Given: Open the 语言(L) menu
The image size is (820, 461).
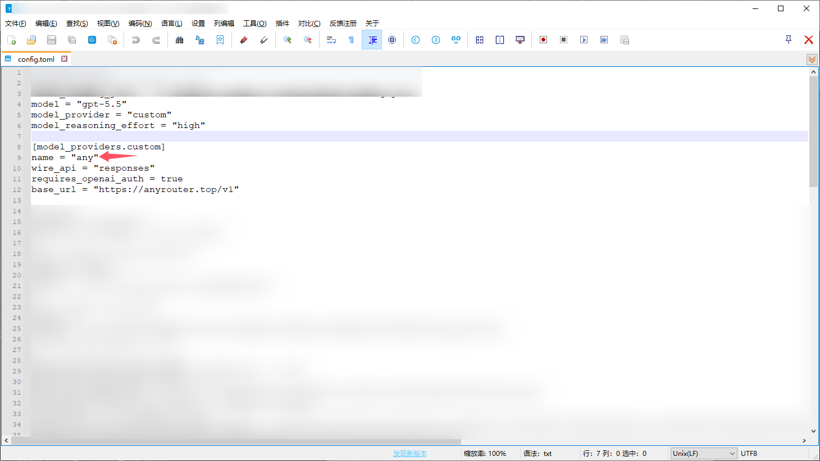Looking at the screenshot, I should coord(172,23).
